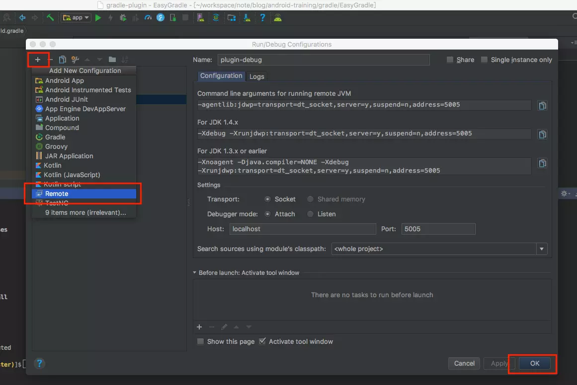The image size is (577, 385).
Task: Collapse the Before launch section
Action: coord(195,272)
